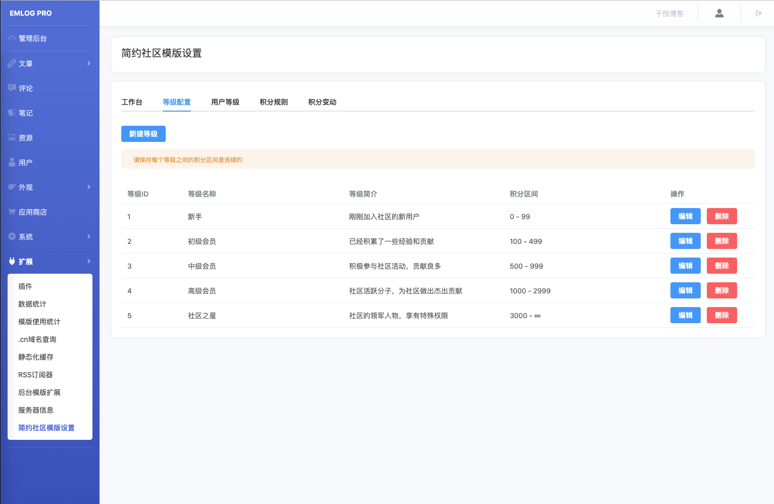Viewport: 774px width, 504px height.
Task: Expand the 系统 submenu chevron
Action: [89, 236]
